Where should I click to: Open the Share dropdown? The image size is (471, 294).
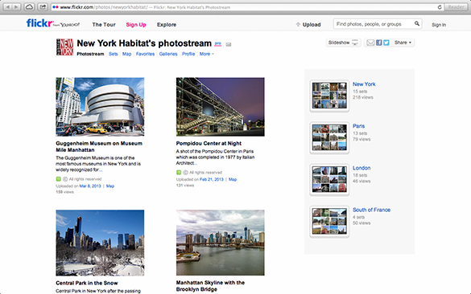pos(403,43)
